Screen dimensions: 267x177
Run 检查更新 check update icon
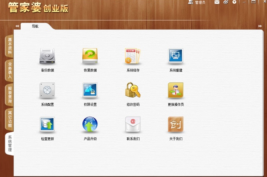pyautogui.click(x=47, y=125)
